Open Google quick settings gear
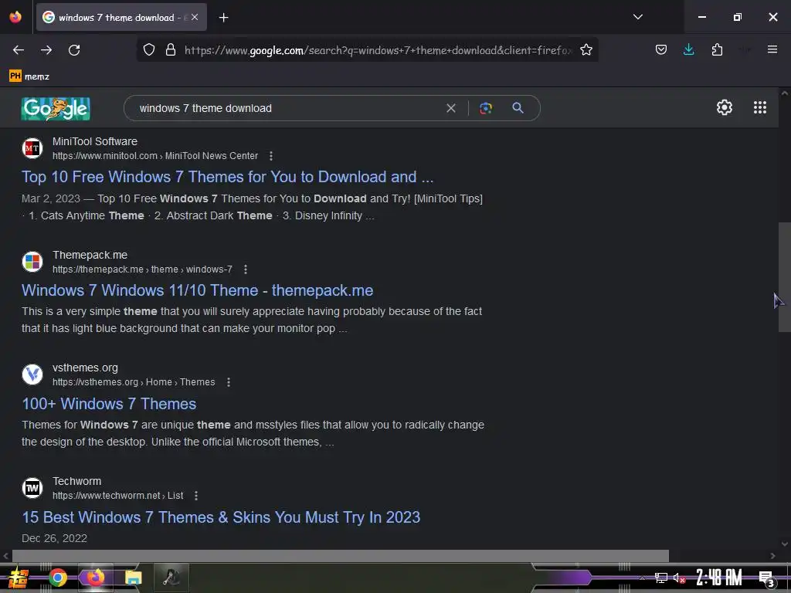This screenshot has width=791, height=593. [725, 107]
